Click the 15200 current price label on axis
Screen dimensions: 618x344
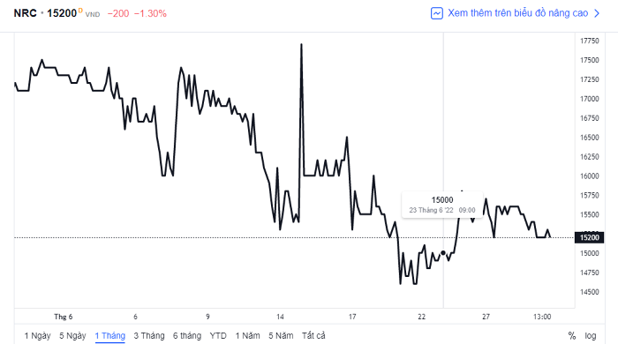pos(589,238)
